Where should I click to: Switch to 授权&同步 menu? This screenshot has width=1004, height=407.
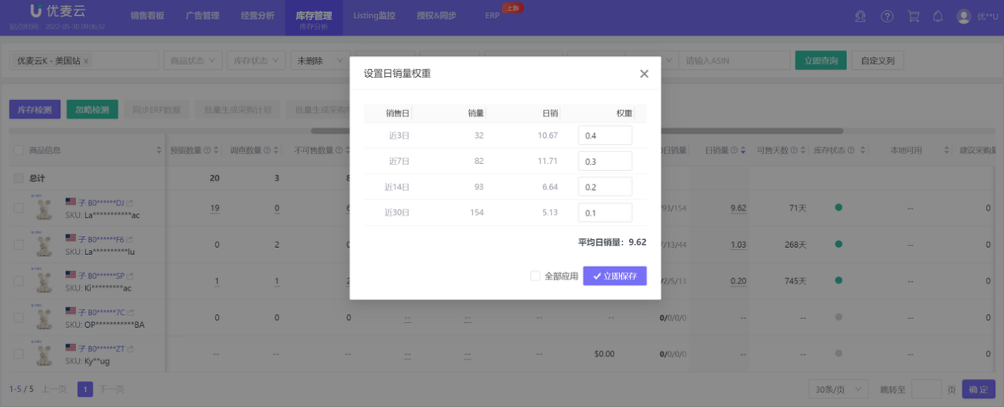coord(437,16)
